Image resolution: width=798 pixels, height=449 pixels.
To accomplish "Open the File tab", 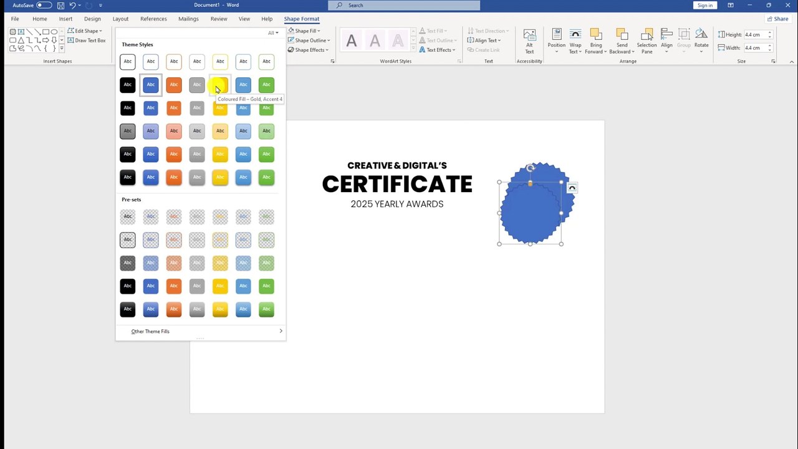I will pyautogui.click(x=15, y=19).
